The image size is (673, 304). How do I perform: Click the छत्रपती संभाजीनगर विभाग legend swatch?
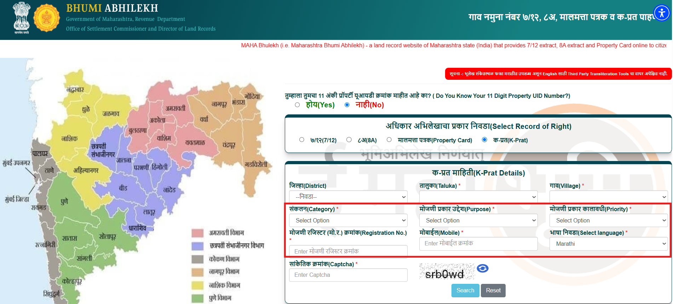(197, 246)
